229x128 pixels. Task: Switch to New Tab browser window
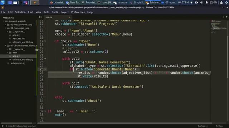pyautogui.click(x=73, y=2)
